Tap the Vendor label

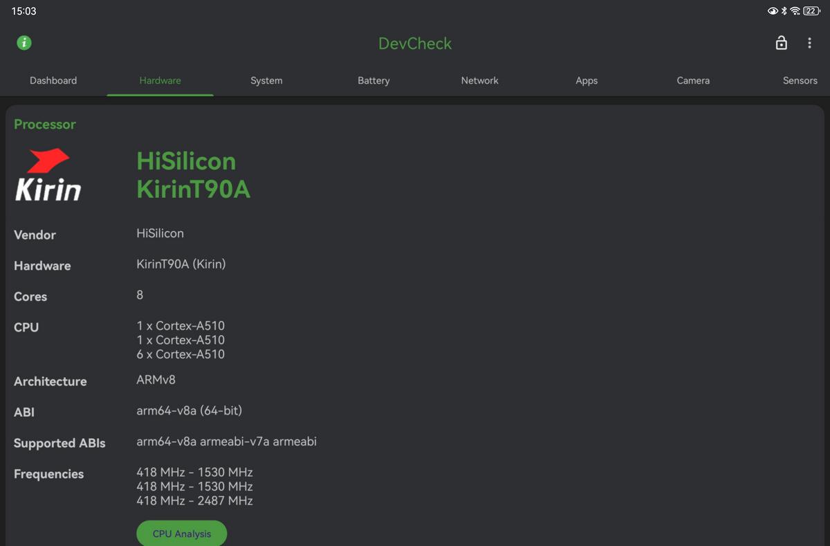[x=35, y=235]
